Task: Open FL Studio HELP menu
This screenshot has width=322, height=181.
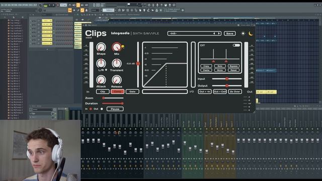Action: pyautogui.click(x=35, y=5)
